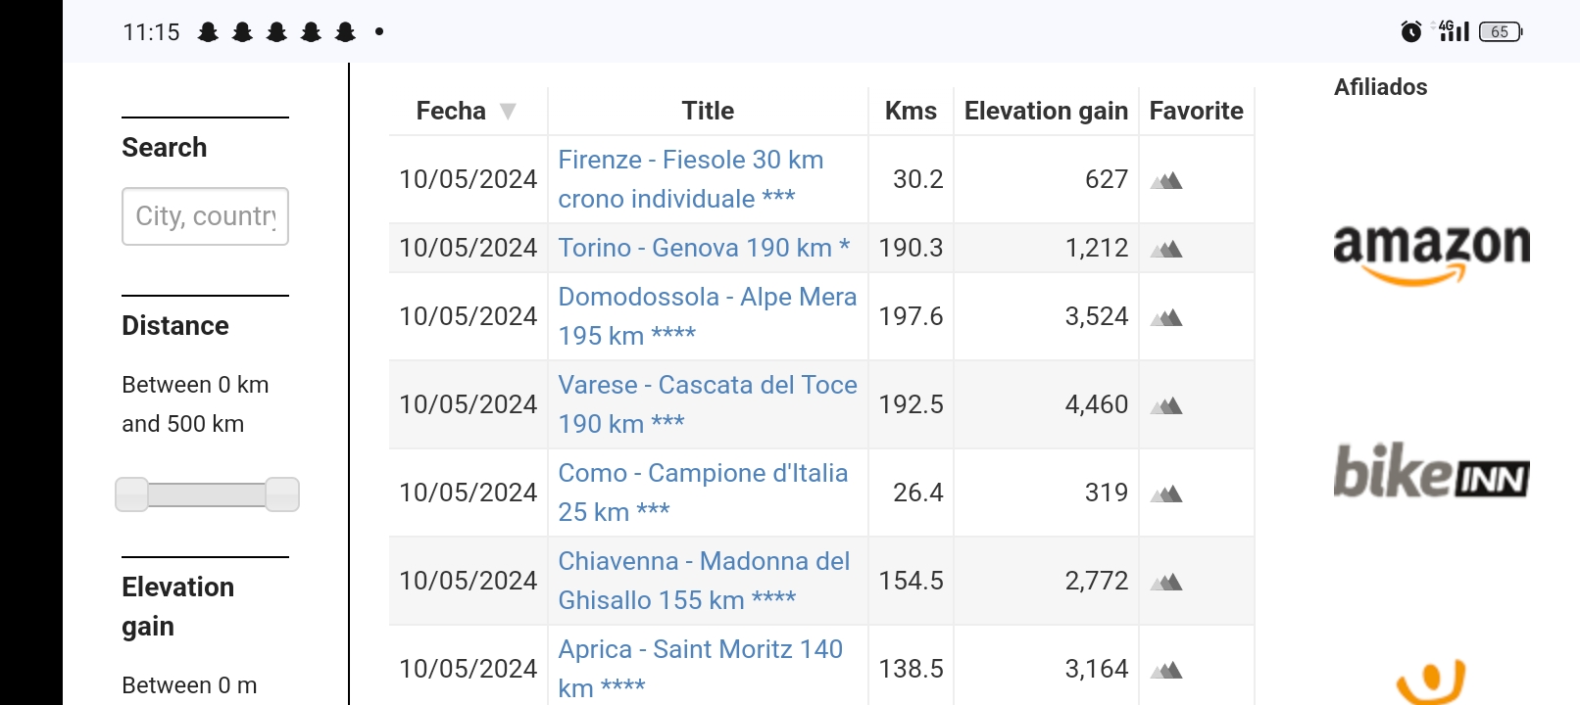Sort routes by Elevation gain header

(x=1046, y=111)
